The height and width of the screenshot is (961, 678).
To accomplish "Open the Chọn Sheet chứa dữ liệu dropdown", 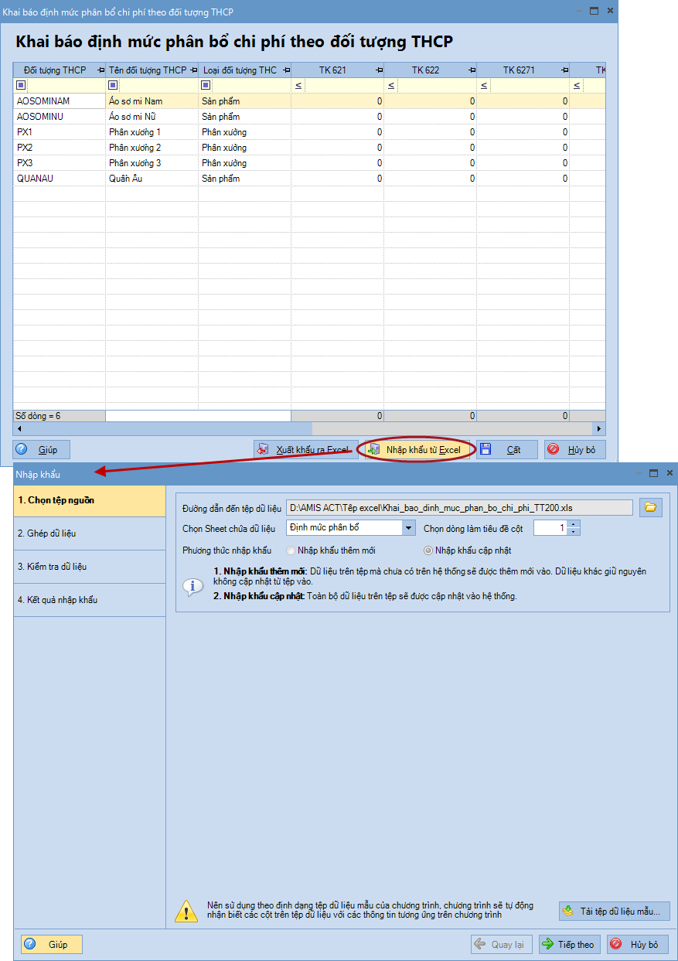I will point(409,528).
